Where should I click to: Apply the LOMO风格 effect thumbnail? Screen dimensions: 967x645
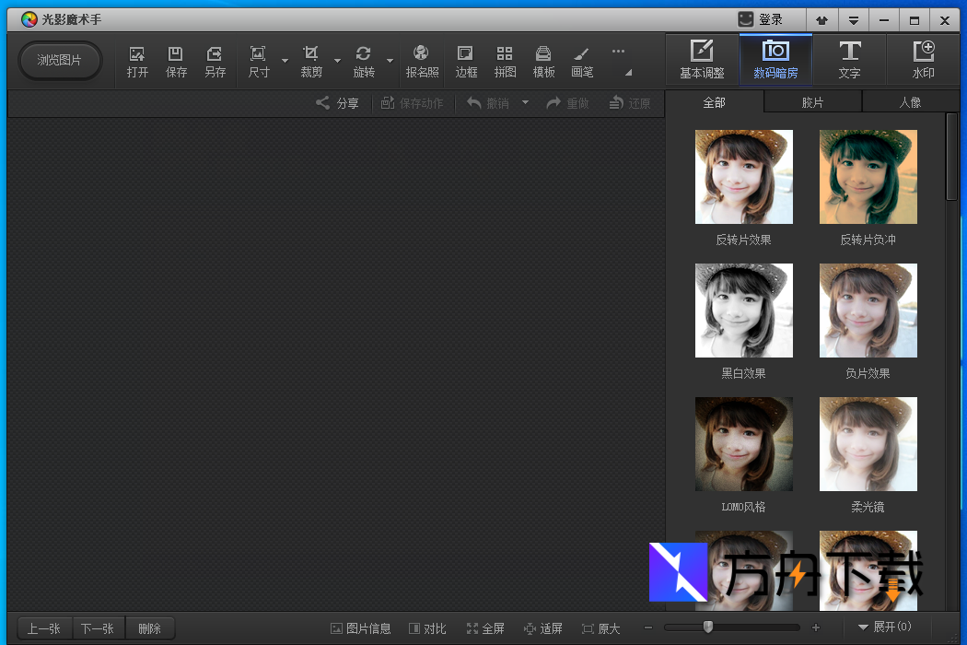[743, 444]
